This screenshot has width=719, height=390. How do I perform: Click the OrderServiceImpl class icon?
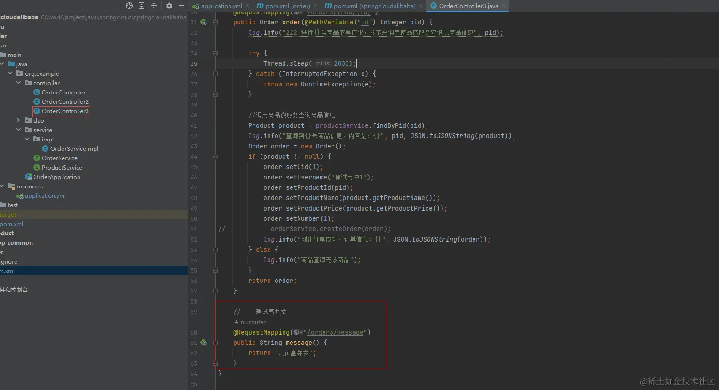45,149
